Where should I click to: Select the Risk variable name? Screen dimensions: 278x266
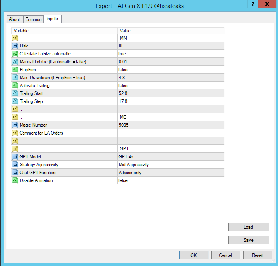click(x=24, y=46)
